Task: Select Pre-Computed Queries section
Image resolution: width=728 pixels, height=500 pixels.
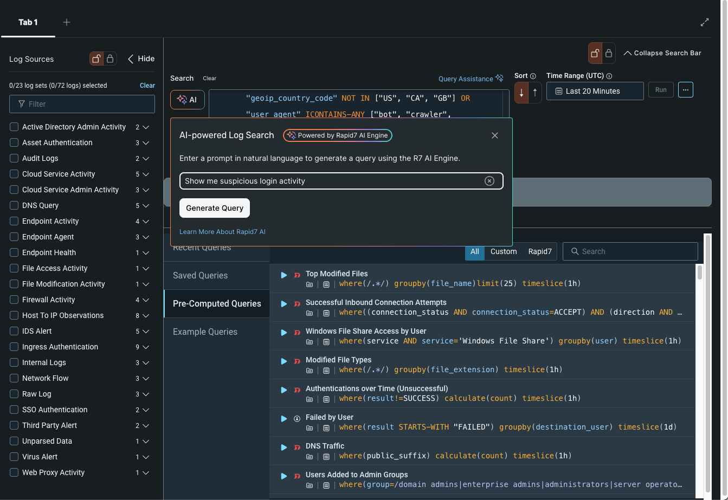Action: (217, 303)
